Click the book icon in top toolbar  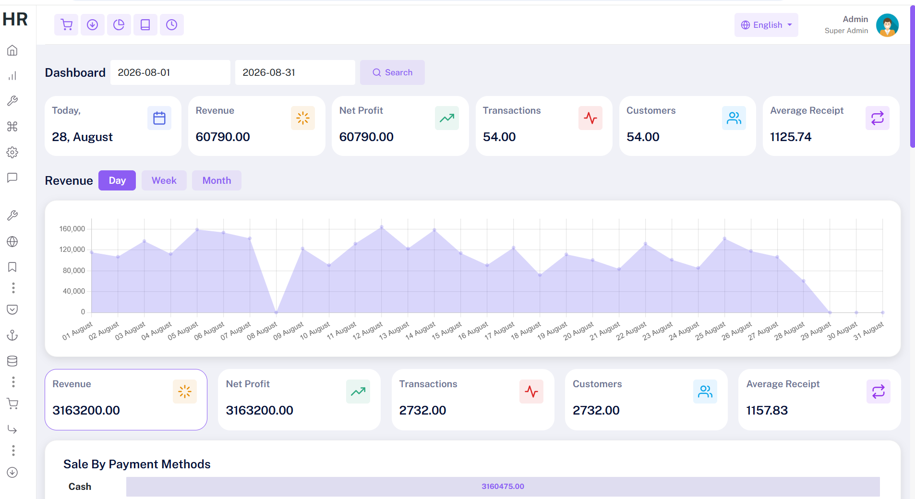145,25
